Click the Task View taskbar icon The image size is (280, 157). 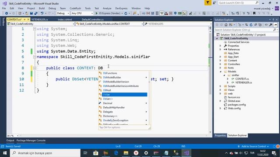coord(85,153)
